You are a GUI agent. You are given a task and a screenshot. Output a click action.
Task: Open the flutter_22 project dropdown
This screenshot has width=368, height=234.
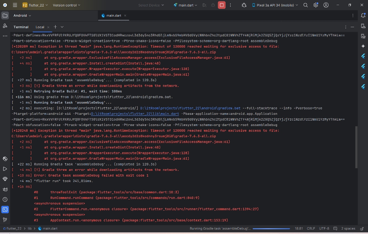pos(35,5)
